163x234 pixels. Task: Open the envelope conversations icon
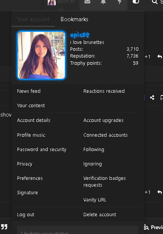[87, 2]
